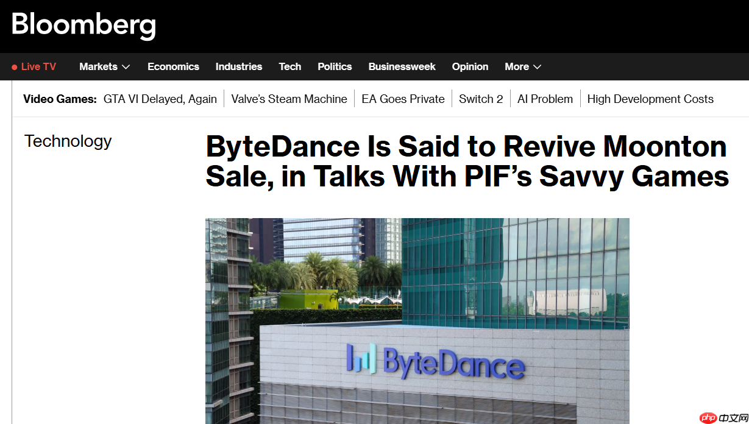Click the Technology section label

coord(68,141)
